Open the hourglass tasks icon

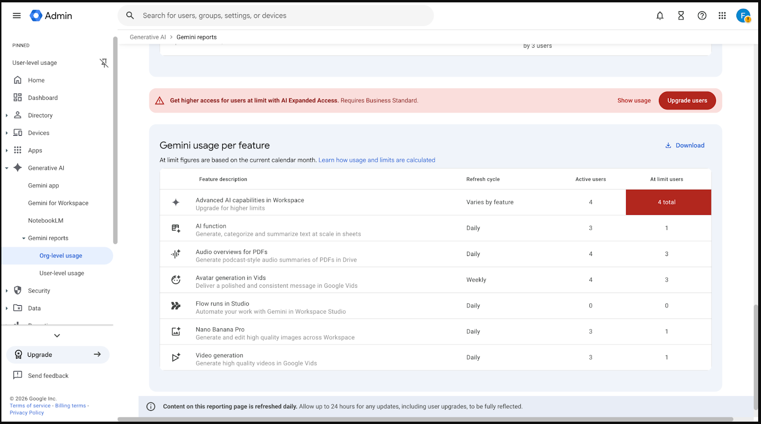[x=681, y=16]
